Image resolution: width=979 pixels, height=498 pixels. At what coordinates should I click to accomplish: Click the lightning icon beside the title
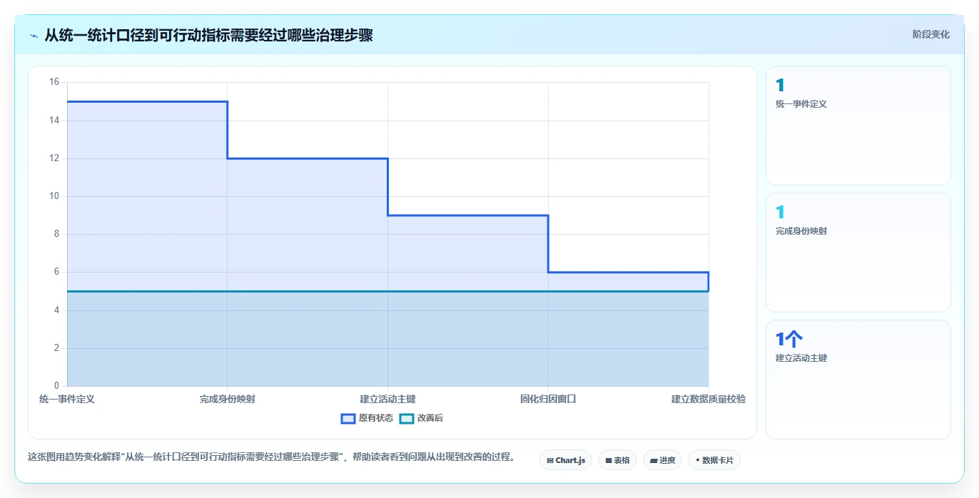34,35
